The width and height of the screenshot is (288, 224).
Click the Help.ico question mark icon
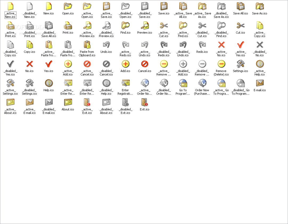pos(49,83)
